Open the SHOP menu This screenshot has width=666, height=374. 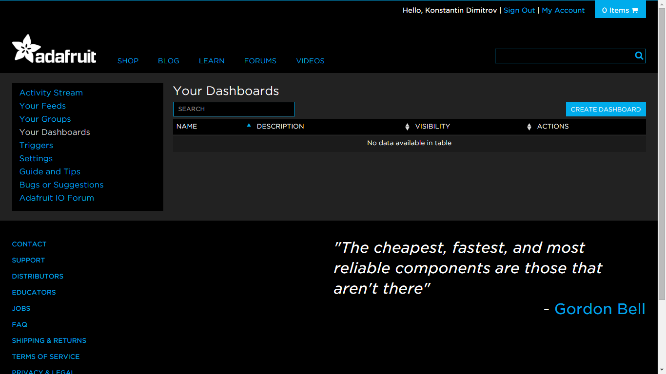pos(128,61)
